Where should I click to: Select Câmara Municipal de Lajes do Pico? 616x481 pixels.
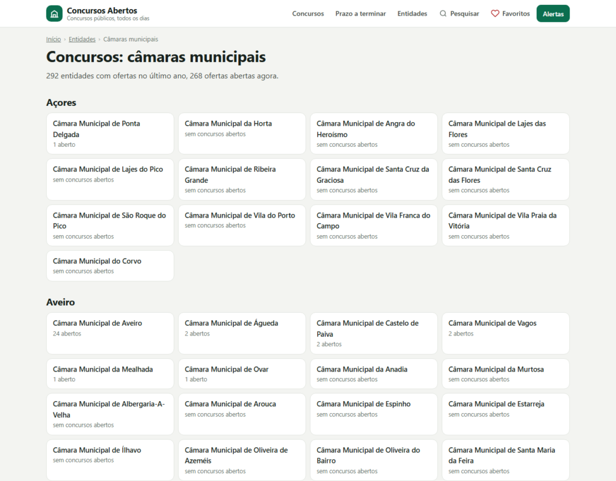[110, 179]
